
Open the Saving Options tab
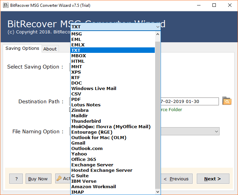click(22, 48)
